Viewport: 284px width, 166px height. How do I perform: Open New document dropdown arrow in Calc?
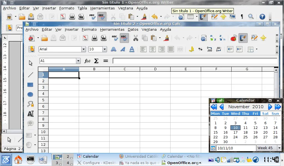tap(38, 38)
